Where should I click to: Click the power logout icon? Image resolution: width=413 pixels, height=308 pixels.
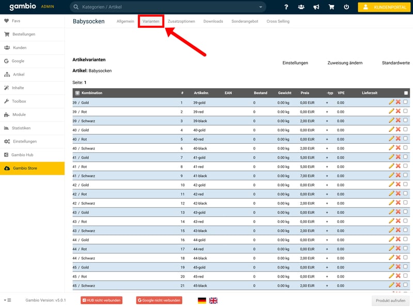[x=346, y=7]
